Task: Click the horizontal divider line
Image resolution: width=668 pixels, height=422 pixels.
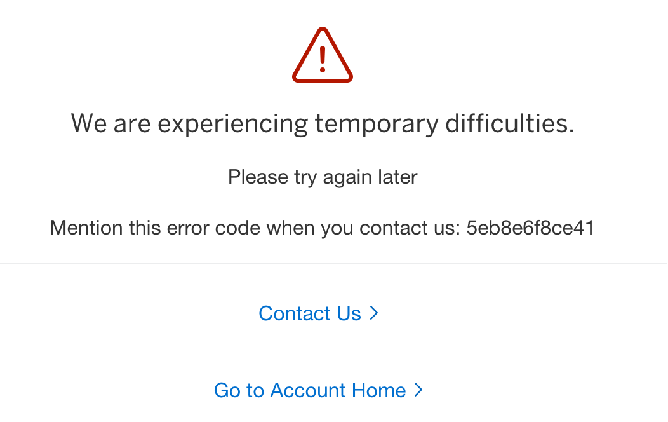Action: pyautogui.click(x=334, y=264)
